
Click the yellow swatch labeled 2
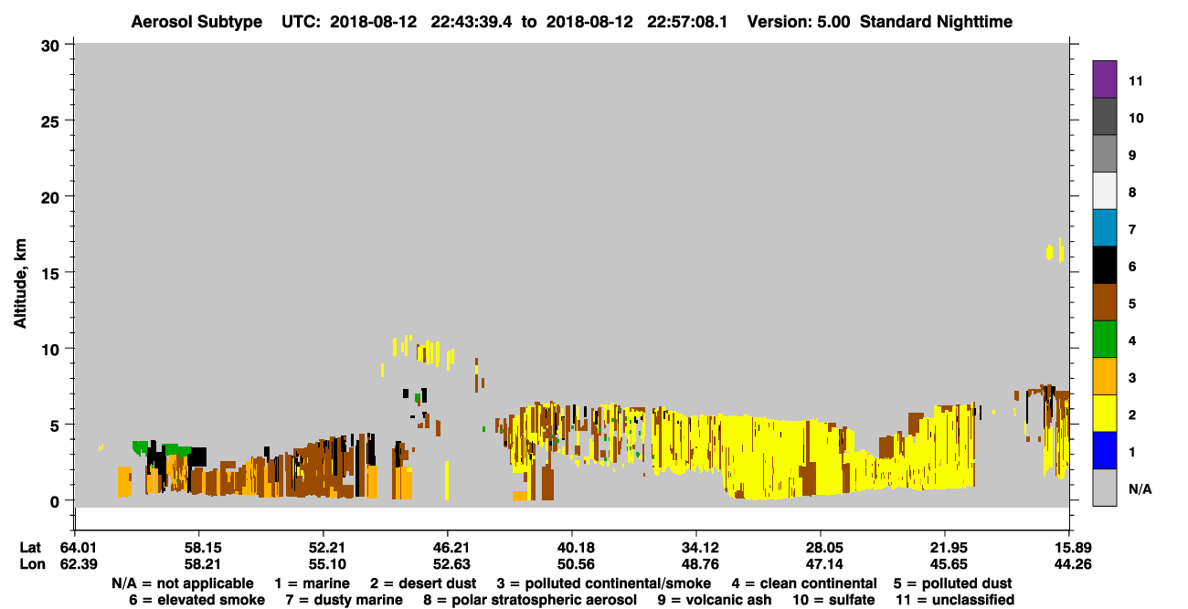(x=1105, y=414)
